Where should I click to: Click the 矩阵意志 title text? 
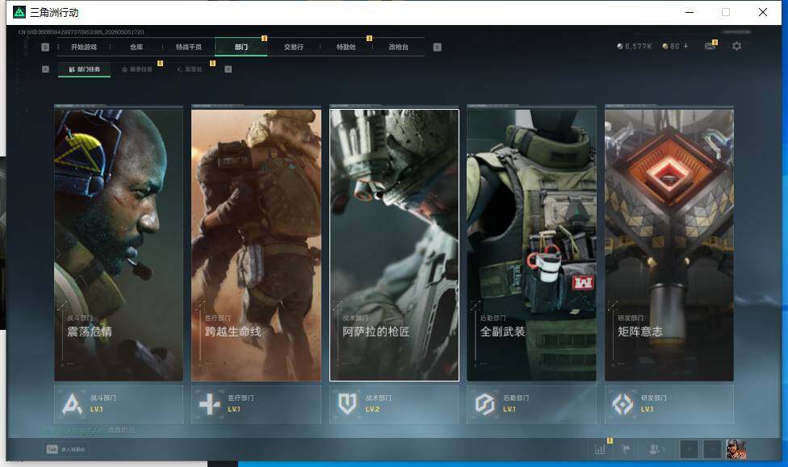click(640, 331)
